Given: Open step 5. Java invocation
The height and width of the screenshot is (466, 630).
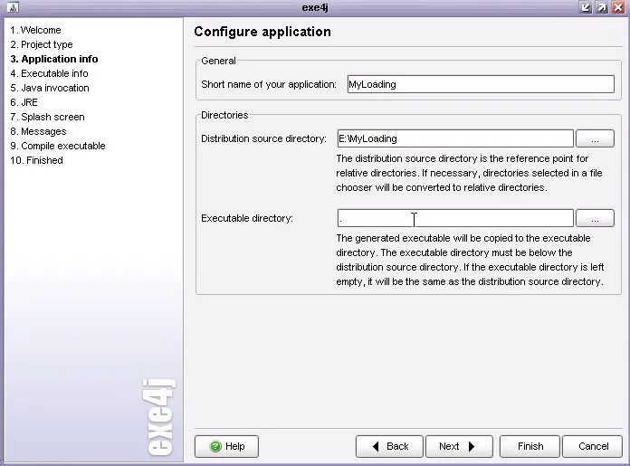Looking at the screenshot, I should [x=50, y=88].
